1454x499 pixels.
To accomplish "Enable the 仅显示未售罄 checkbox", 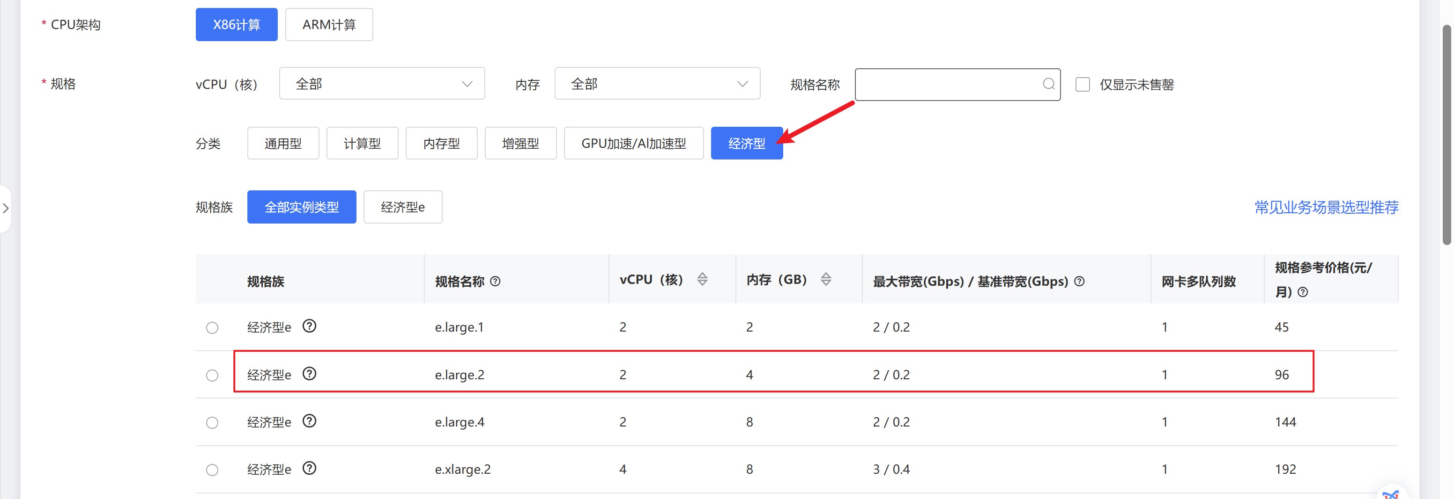I will pos(1082,85).
